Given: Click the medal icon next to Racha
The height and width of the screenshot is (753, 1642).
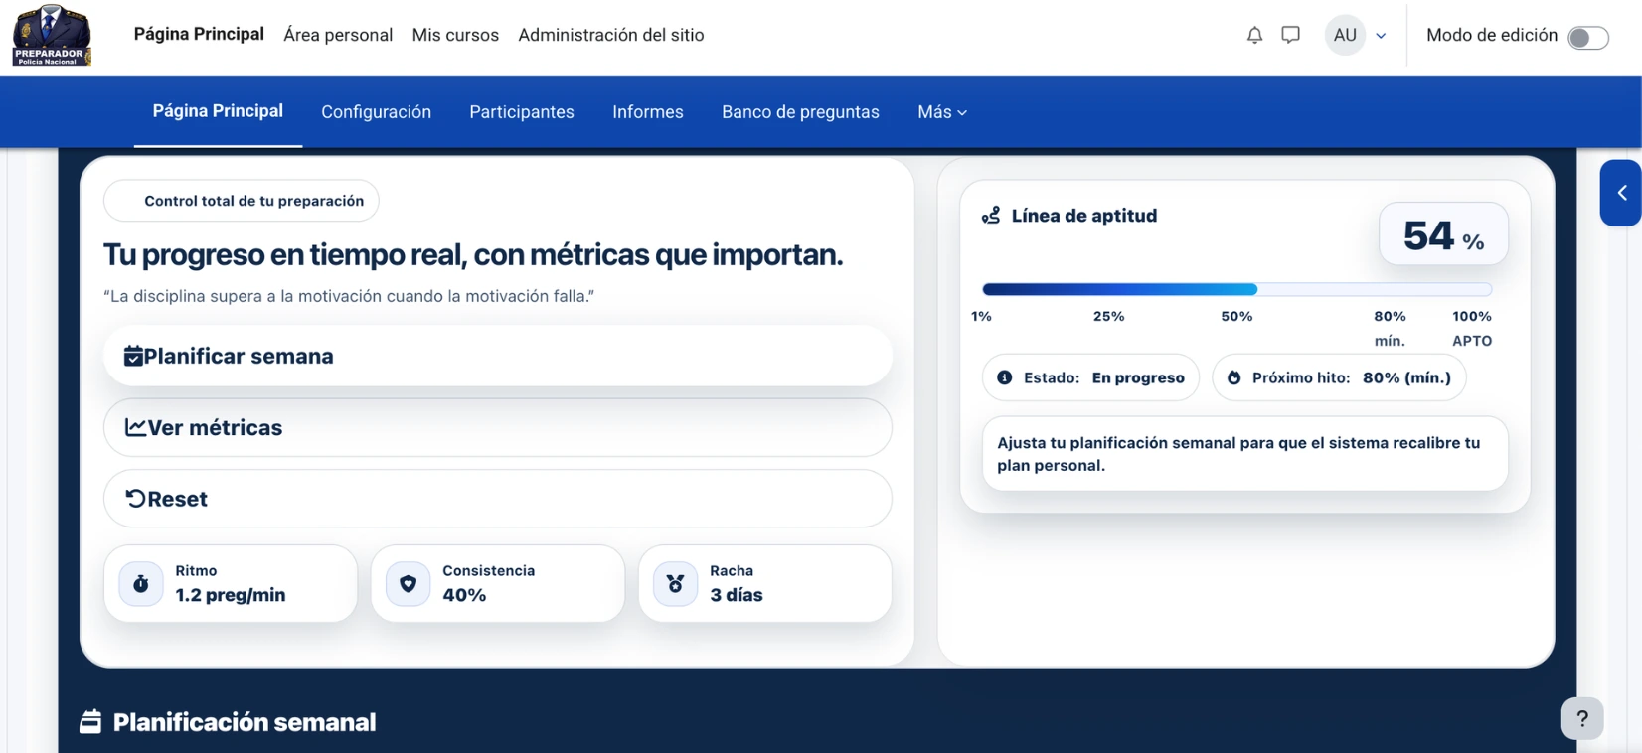Looking at the screenshot, I should coord(675,584).
